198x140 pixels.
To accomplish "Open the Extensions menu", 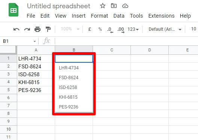I will 161,16.
